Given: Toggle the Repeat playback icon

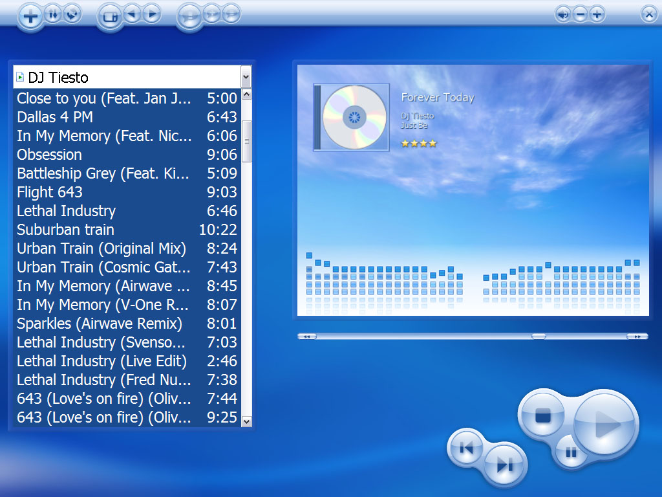Looking at the screenshot, I should coord(71,15).
